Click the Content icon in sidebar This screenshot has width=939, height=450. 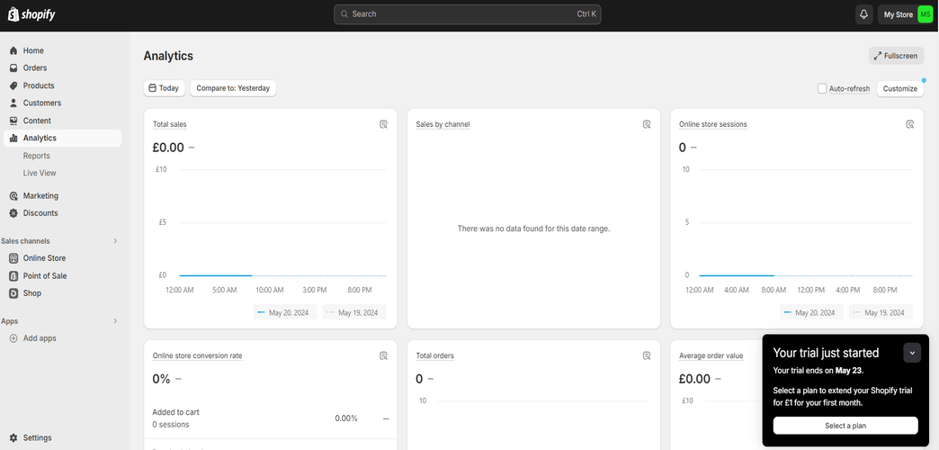13,121
